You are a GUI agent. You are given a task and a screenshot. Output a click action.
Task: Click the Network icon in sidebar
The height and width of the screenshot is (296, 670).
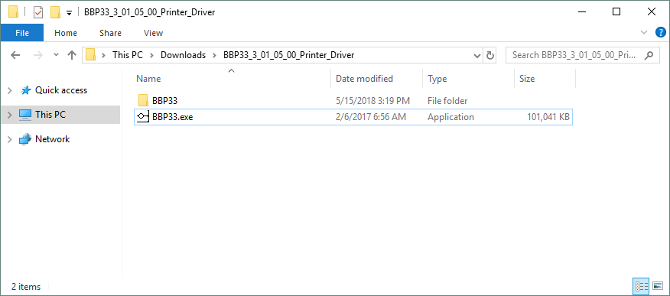tap(26, 138)
